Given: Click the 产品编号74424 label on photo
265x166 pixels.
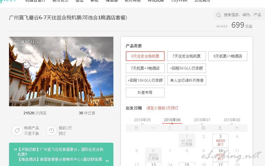Looking at the screenshot, I should click(26, 42).
